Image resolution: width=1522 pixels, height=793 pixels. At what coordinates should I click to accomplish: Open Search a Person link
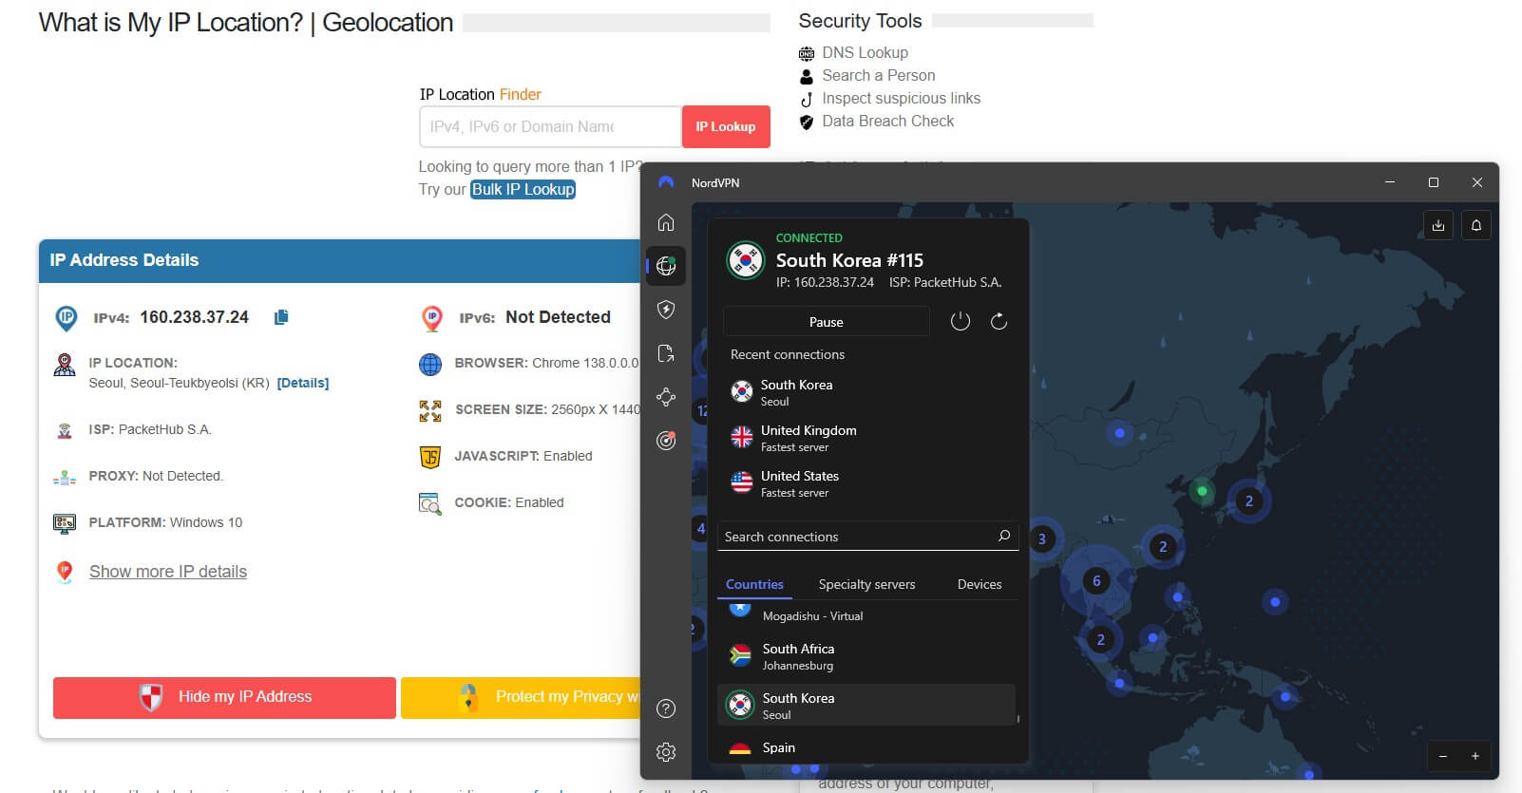878,75
